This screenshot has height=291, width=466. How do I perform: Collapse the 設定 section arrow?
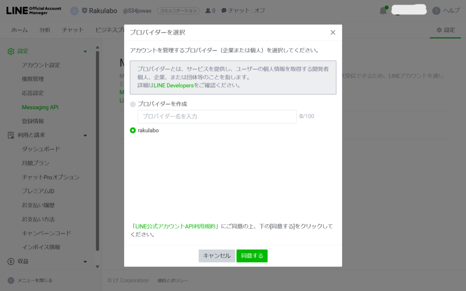point(85,51)
